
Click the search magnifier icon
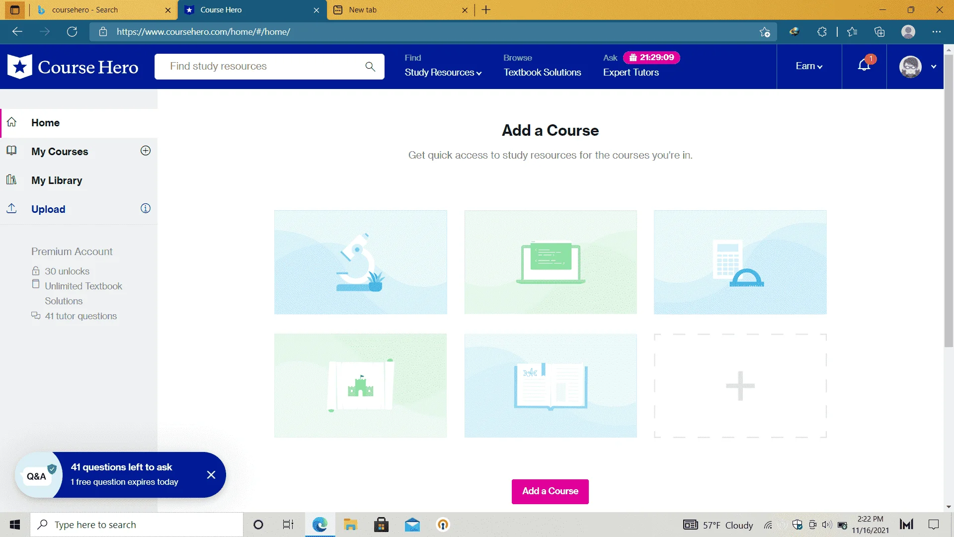point(370,67)
